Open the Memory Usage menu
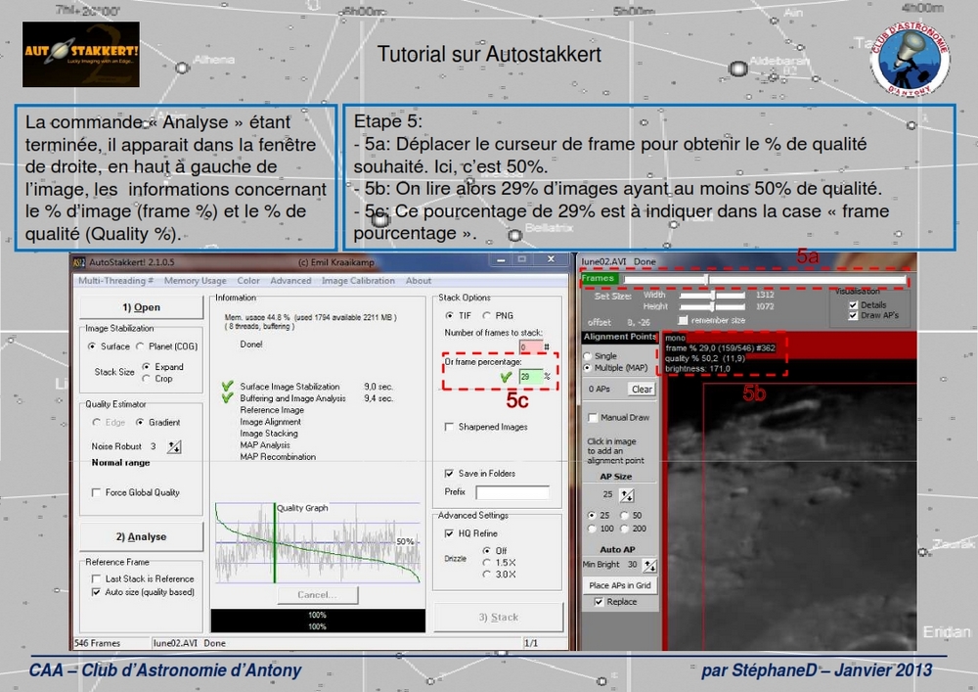The image size is (978, 692). tap(195, 281)
